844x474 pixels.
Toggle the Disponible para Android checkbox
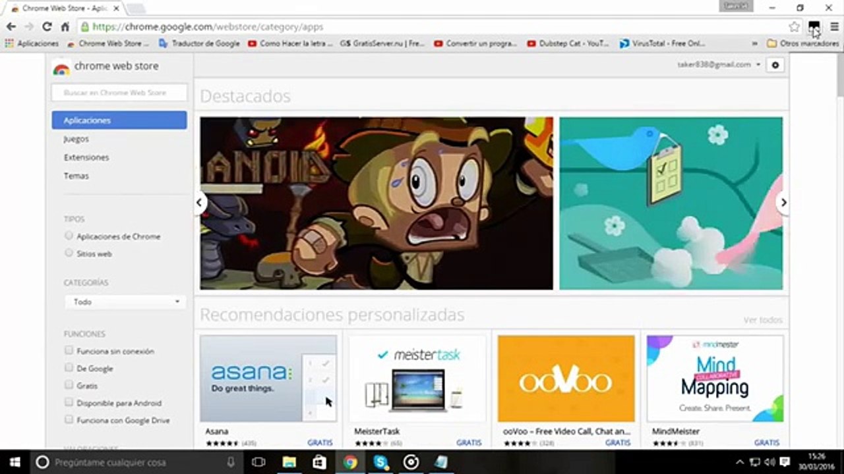pos(69,402)
